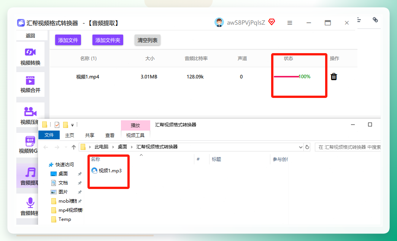Screen dimensions: 397x241
Task: Click 桌面 in the breadcrumb path
Action: [122, 147]
